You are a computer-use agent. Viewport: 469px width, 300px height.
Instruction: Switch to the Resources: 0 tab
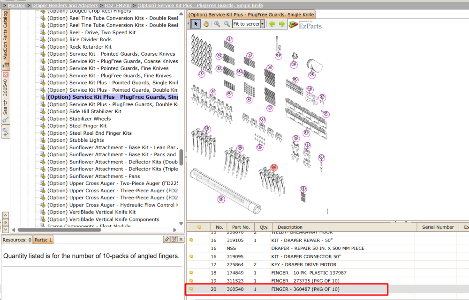pos(17,240)
